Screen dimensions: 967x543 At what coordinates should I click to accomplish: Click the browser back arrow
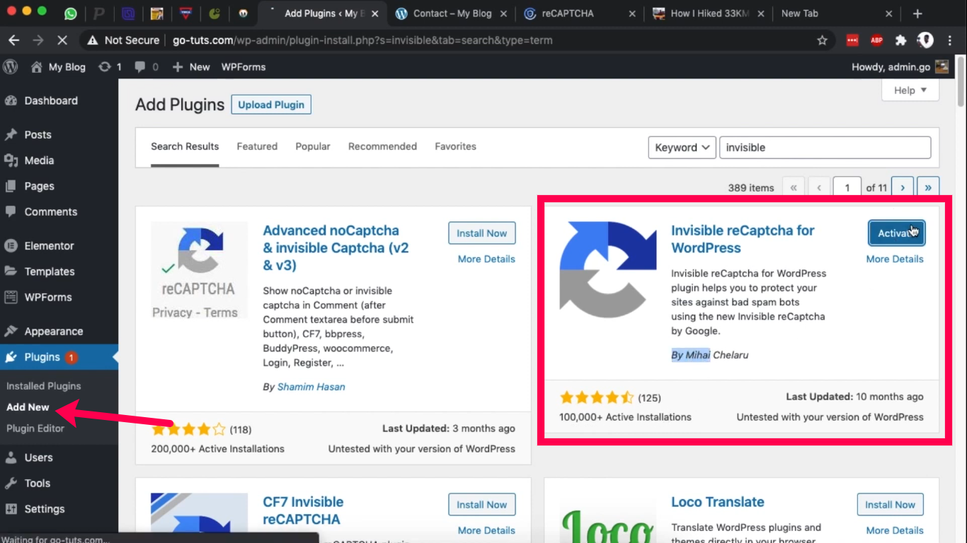pos(13,40)
